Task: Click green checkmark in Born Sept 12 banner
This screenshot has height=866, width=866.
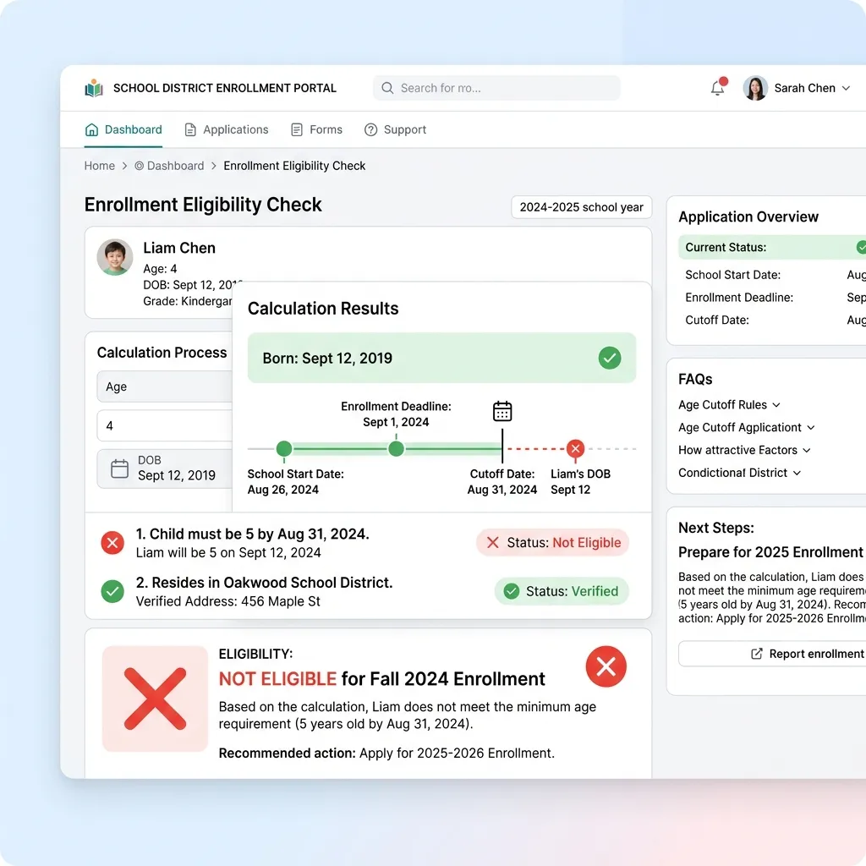Action: [x=610, y=358]
